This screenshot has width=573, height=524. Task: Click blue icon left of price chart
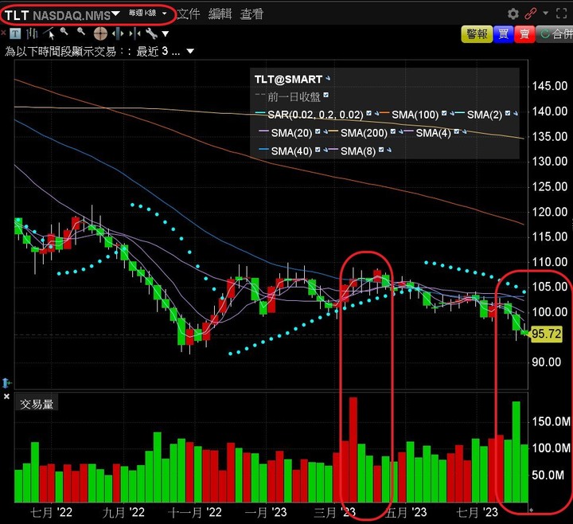click(x=6, y=383)
